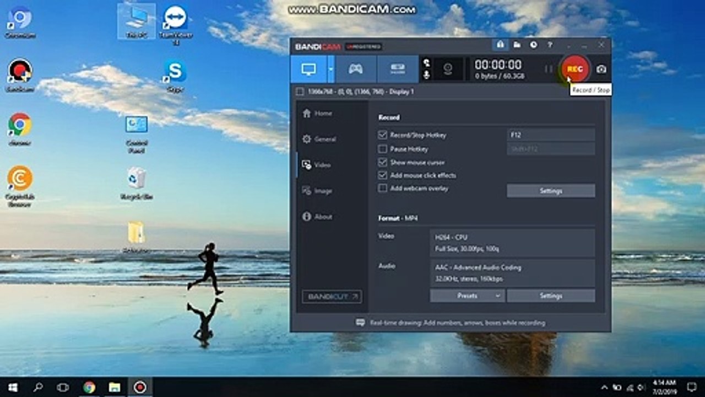This screenshot has width=705, height=397.
Task: Open the Skype desktop shortcut
Action: coord(175,76)
